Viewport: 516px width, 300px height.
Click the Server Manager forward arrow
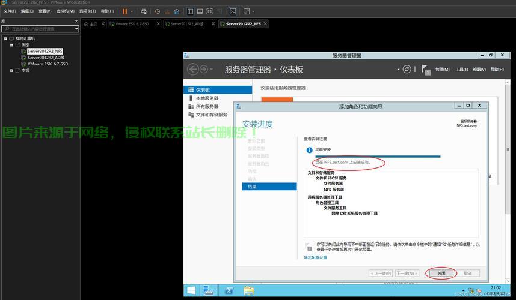tap(204, 69)
